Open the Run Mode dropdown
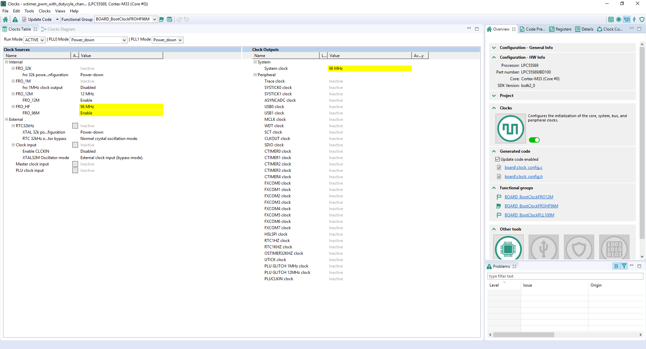This screenshot has width=646, height=349. click(35, 40)
